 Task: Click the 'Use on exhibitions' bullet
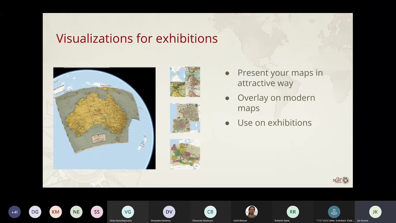click(x=274, y=123)
